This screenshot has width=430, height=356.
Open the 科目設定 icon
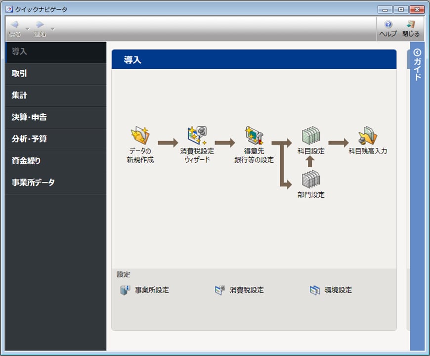(x=311, y=134)
